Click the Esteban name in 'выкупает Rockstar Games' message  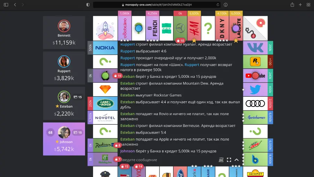127,95
